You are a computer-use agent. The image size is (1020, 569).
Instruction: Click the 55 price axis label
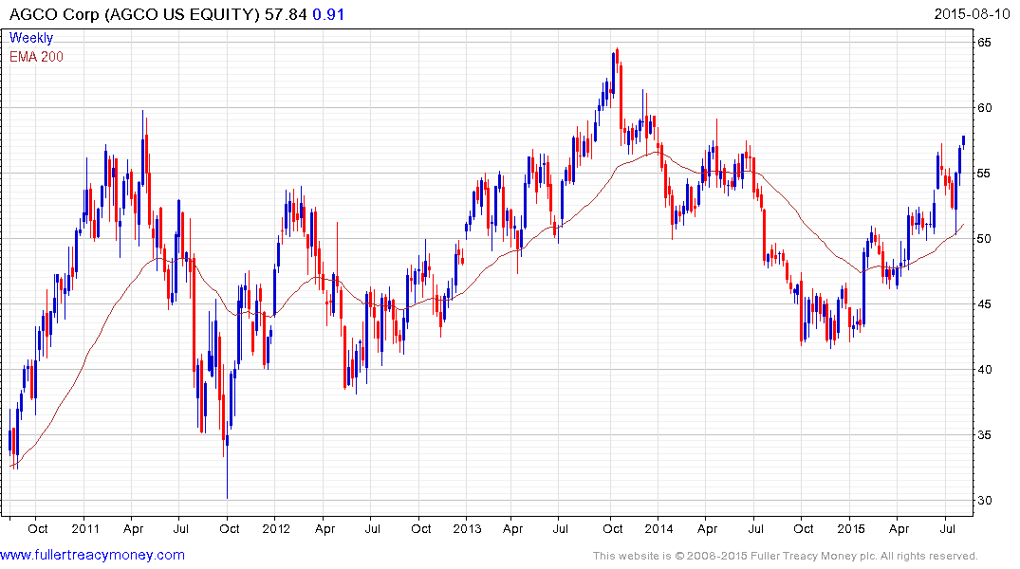[986, 174]
